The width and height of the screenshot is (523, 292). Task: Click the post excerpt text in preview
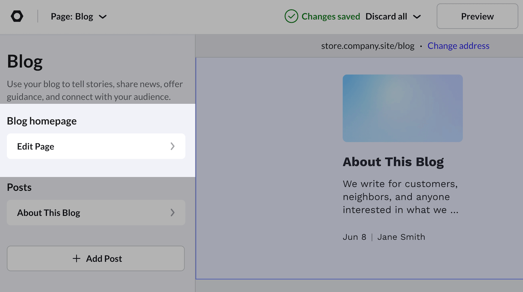(400, 197)
